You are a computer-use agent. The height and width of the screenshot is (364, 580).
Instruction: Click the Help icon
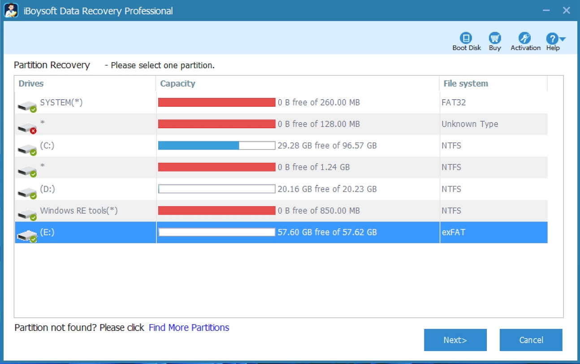coord(552,39)
